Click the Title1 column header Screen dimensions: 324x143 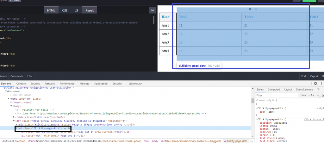(209, 17)
